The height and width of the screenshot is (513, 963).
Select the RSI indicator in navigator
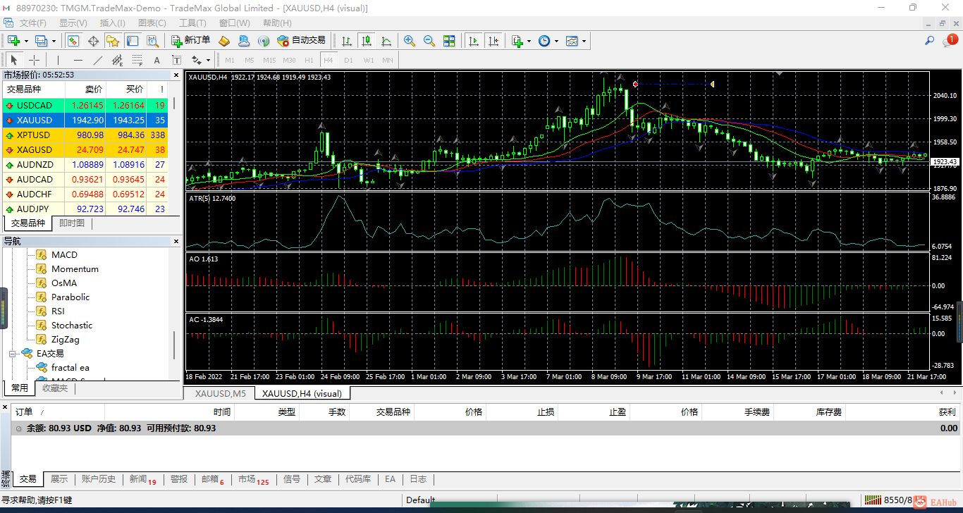[x=58, y=311]
